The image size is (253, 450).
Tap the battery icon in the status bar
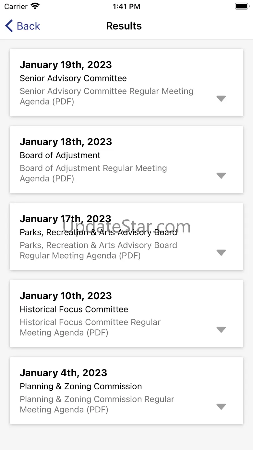click(x=241, y=6)
